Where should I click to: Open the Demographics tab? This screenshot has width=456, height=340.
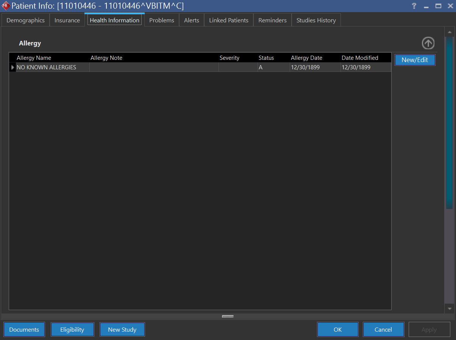(25, 20)
